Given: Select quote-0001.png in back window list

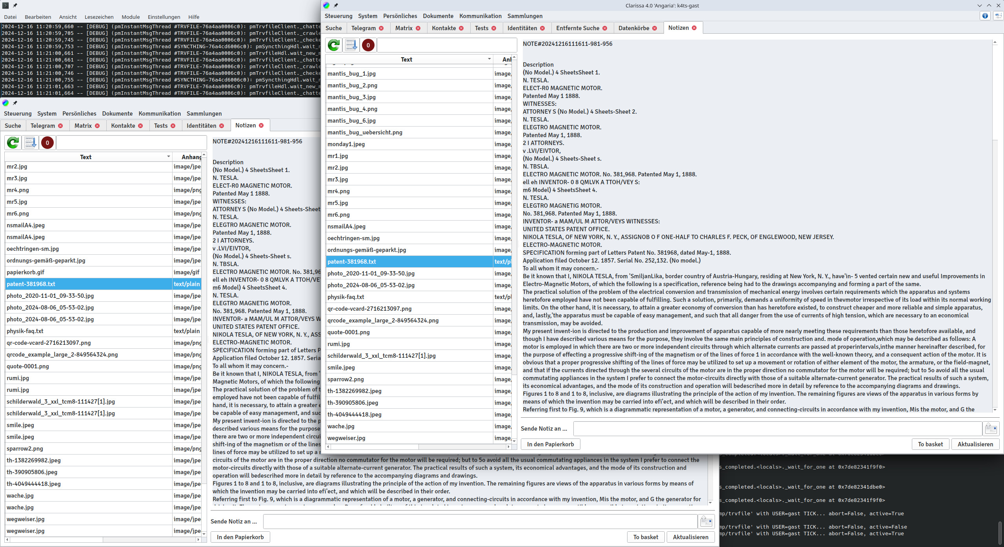Looking at the screenshot, I should tap(89, 366).
